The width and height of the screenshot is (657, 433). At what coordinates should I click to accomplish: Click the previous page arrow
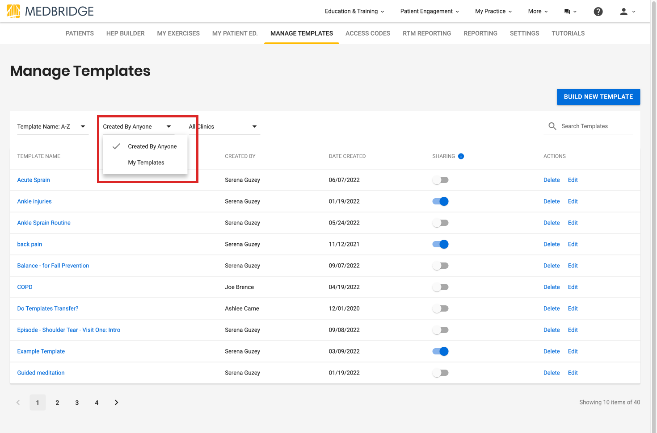pyautogui.click(x=18, y=403)
